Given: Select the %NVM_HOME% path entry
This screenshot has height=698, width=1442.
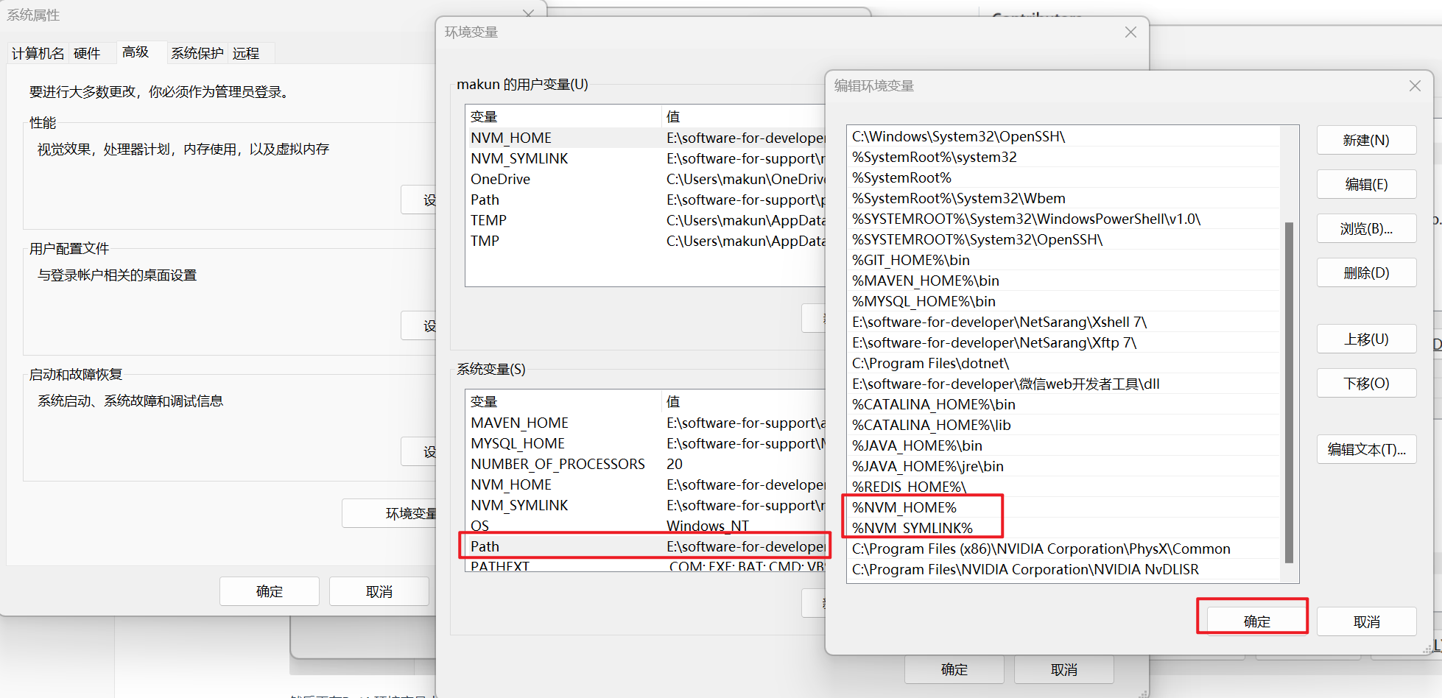Looking at the screenshot, I should coord(1063,507).
